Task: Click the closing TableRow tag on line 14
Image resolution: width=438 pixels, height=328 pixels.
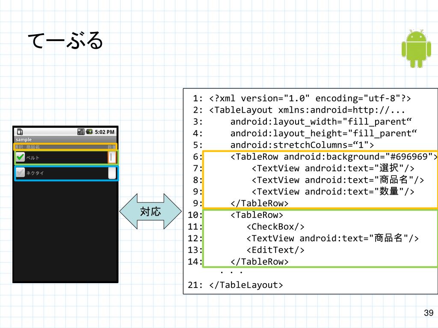Action: point(260,262)
